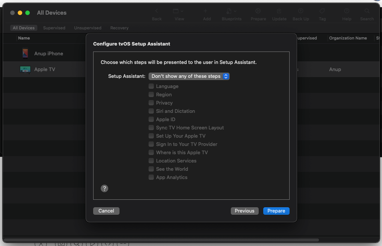Switch to the All Devices tab
The image size is (382, 246).
click(x=24, y=28)
